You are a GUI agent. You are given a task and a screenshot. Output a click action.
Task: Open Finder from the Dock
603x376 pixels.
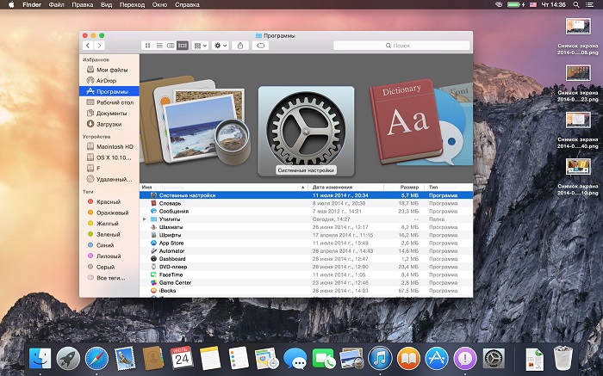coord(40,359)
